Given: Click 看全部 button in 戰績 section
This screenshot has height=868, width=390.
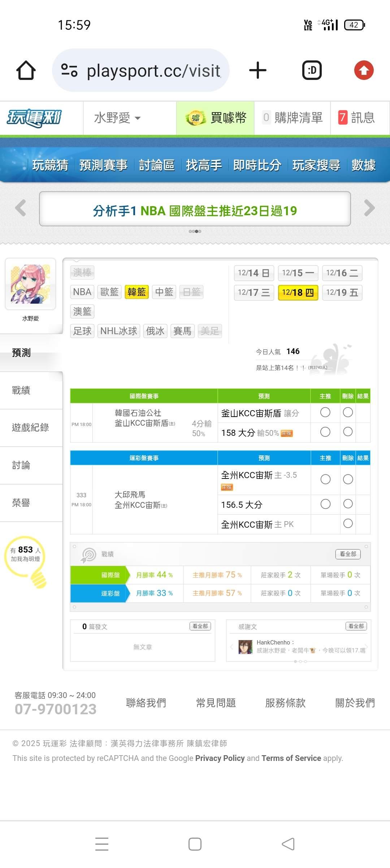Looking at the screenshot, I should tap(348, 554).
